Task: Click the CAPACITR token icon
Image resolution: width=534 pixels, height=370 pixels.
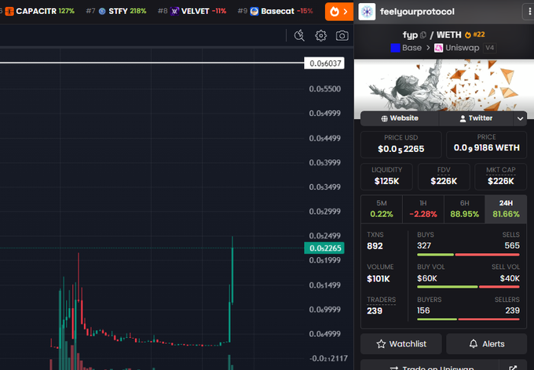Action: (x=9, y=11)
